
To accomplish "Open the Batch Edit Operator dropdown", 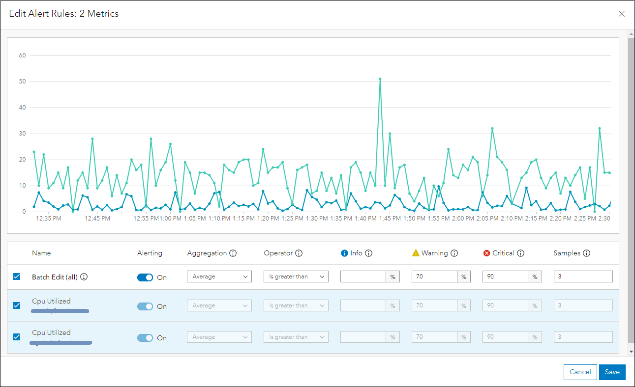I will (x=296, y=276).
